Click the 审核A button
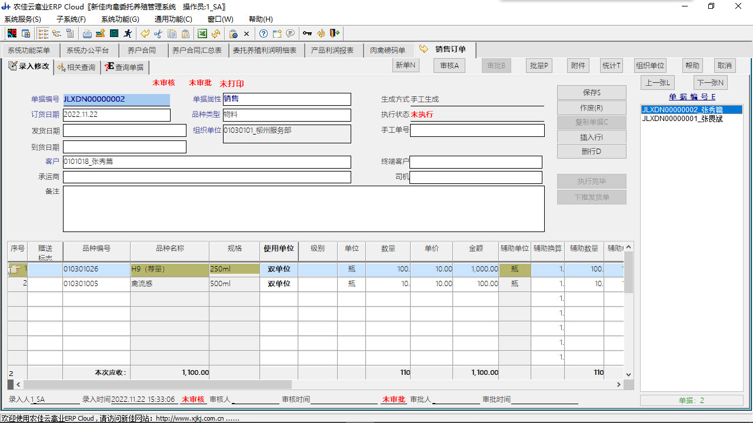 [449, 66]
